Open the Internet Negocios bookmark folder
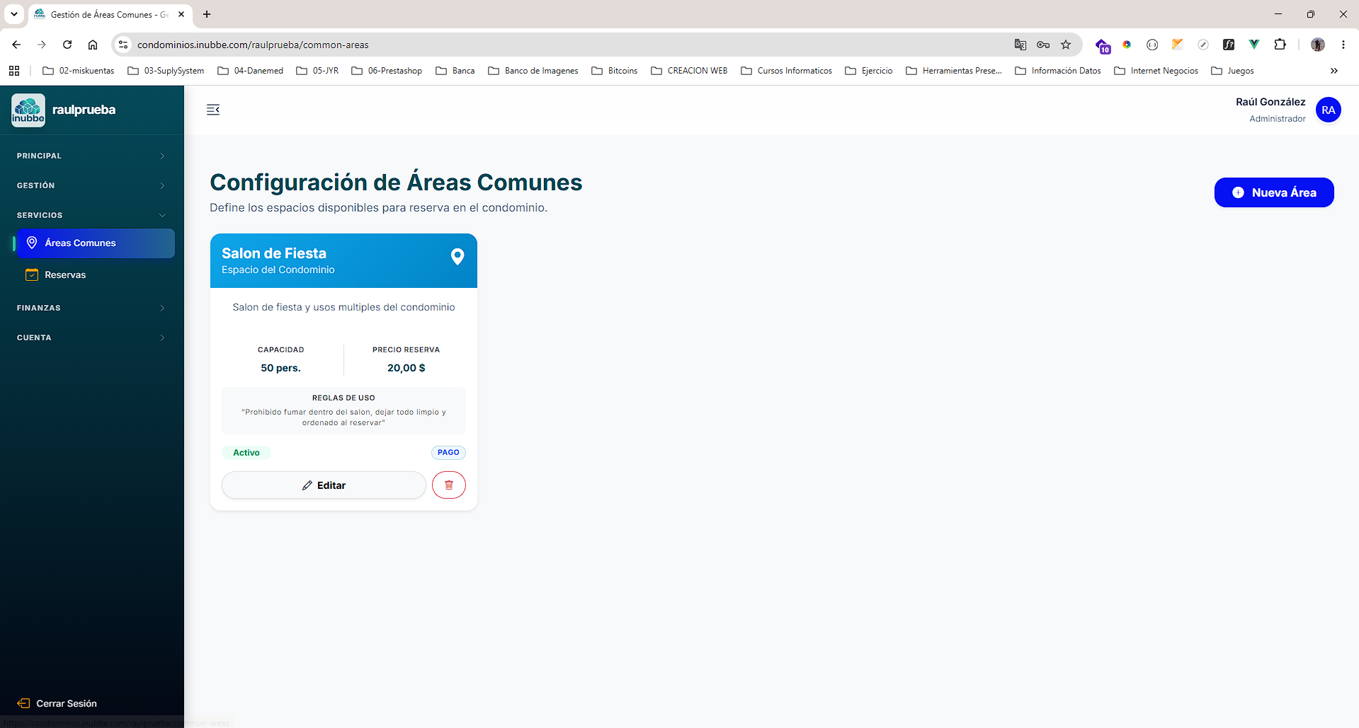Viewport: 1359px width, 728px height. 1156,71
